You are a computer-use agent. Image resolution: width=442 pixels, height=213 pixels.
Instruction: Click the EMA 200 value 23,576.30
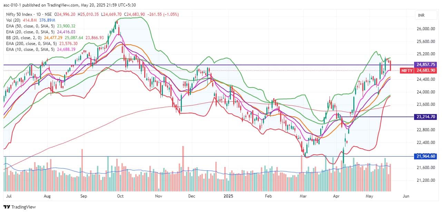click(69, 44)
